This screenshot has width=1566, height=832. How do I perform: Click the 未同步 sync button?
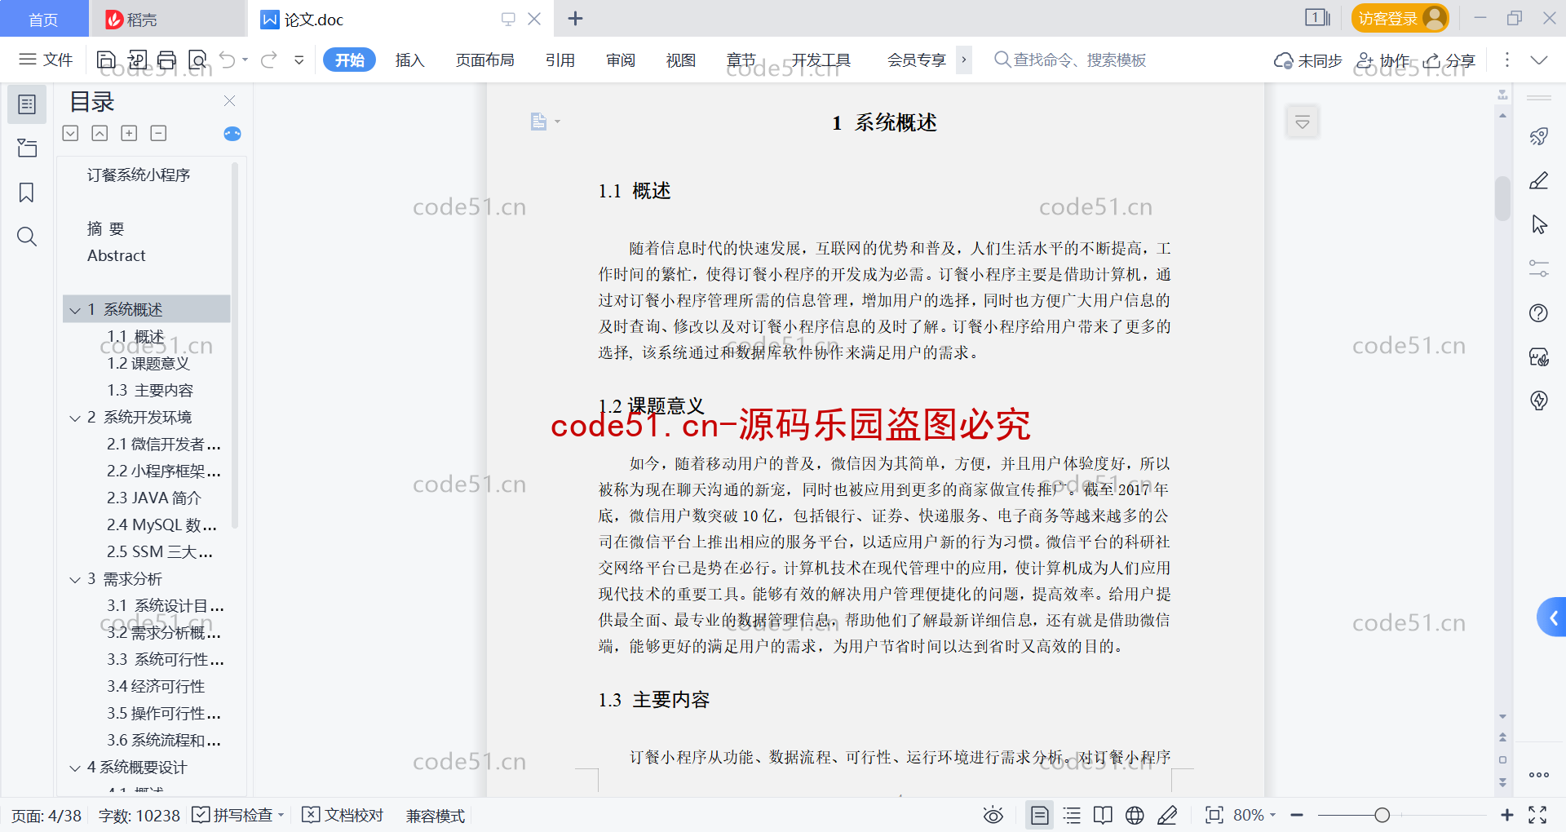coord(1308,60)
